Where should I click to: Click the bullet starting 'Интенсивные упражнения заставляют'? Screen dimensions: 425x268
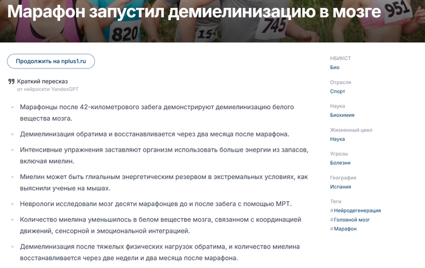(x=164, y=155)
